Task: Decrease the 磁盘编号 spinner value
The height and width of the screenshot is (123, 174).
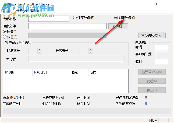Action: [x=39, y=52]
